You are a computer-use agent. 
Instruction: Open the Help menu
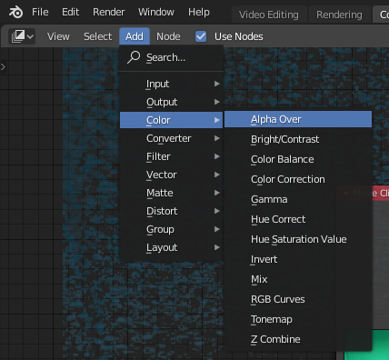[199, 12]
